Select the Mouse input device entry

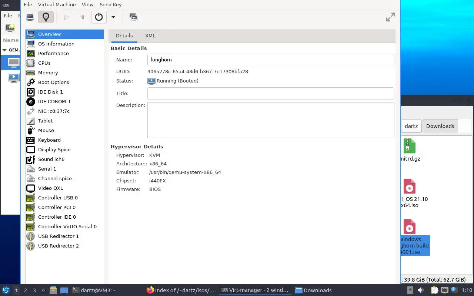click(64, 130)
